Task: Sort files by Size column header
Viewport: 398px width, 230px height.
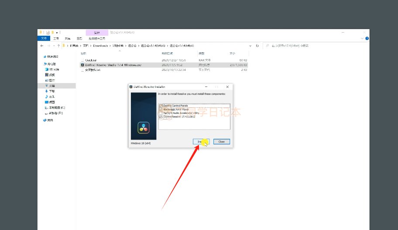Action: (232, 53)
